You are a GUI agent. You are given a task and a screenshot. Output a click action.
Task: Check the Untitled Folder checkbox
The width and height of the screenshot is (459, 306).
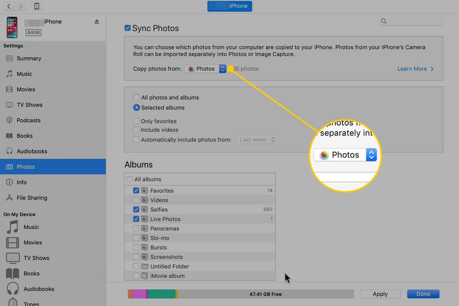tap(136, 266)
